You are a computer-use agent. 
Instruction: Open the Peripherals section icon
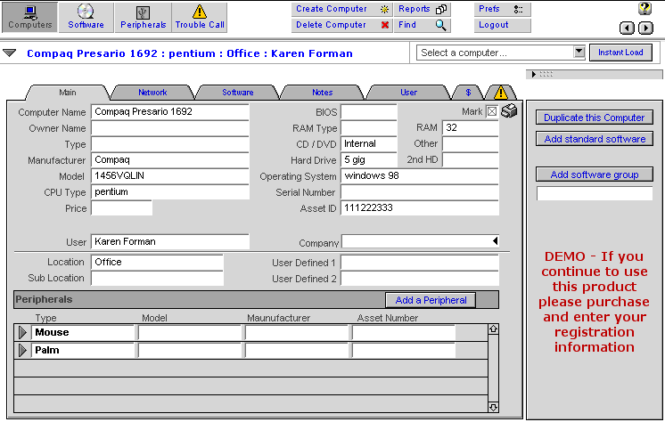(143, 17)
